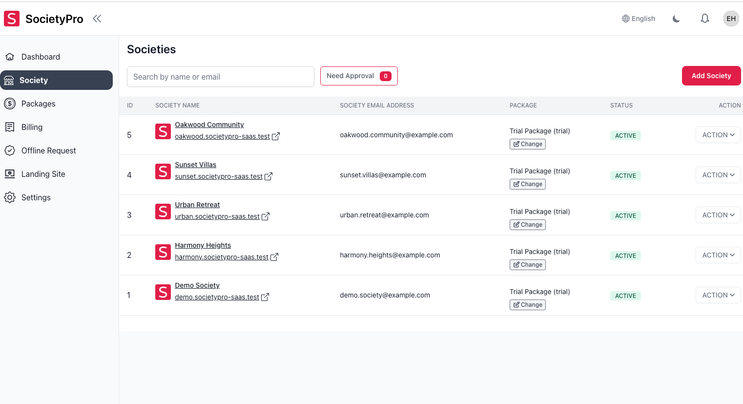Open the EH user avatar menu
This screenshot has height=404, width=743.
731,19
